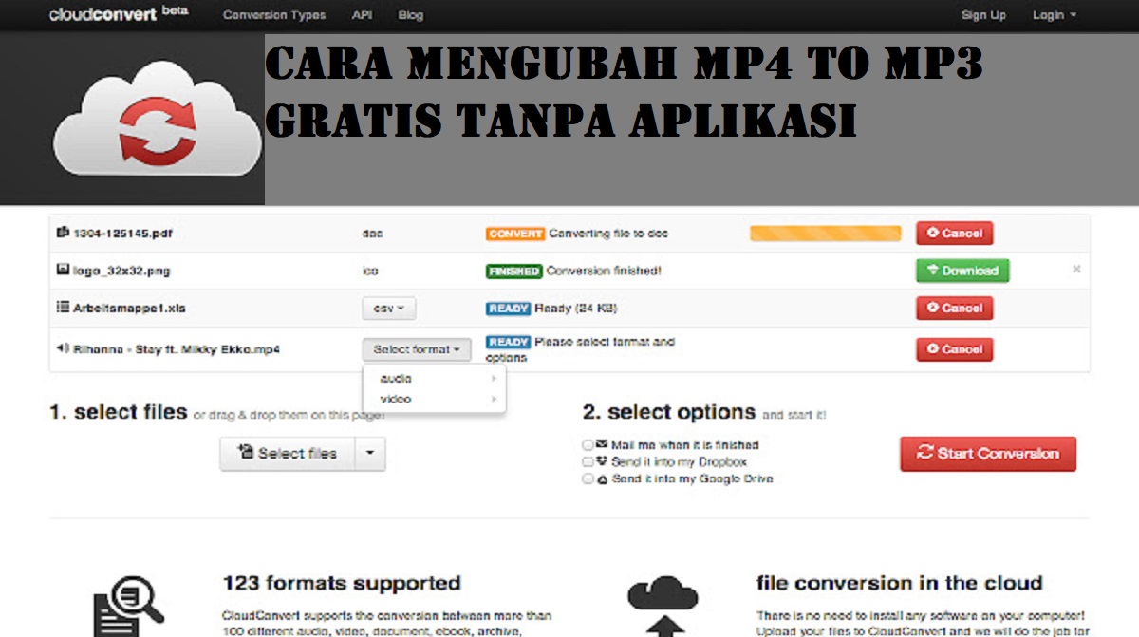The image size is (1139, 637).
Task: Select the logo_32x32.png file name
Action: [121, 271]
